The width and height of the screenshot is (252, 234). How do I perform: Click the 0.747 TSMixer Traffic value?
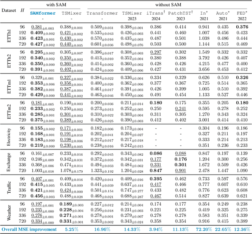click(132, 190)
